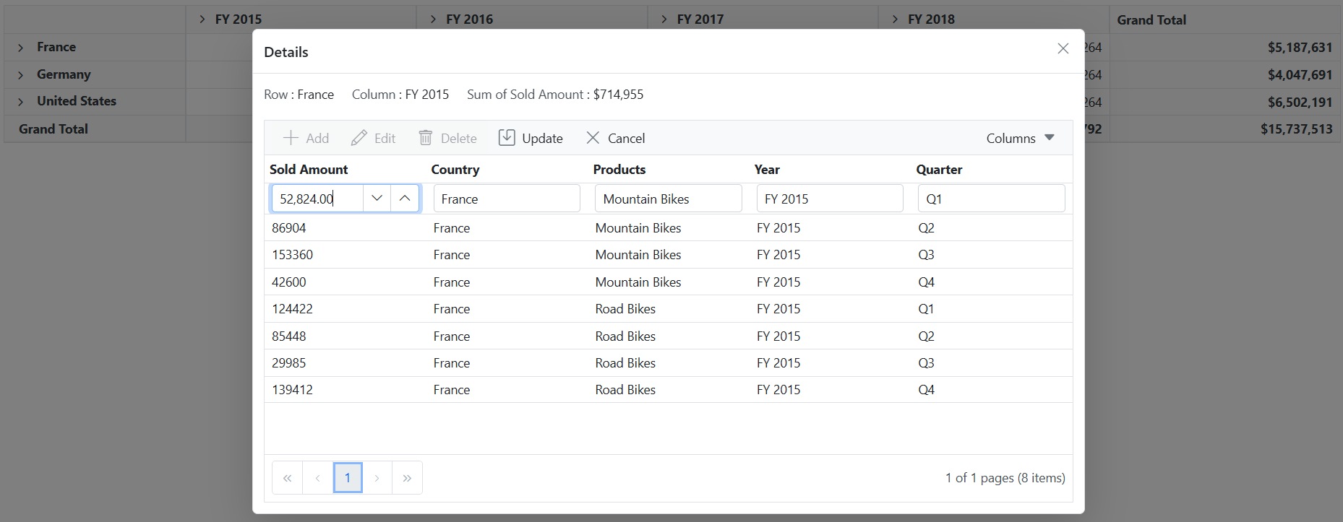
Task: Cancel the row edit
Action: (x=615, y=138)
